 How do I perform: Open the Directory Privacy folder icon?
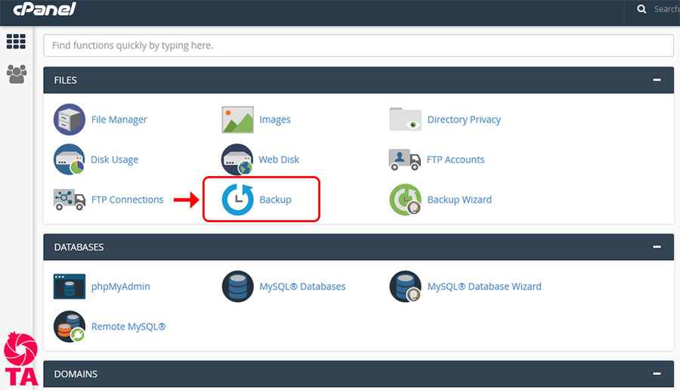coord(405,119)
